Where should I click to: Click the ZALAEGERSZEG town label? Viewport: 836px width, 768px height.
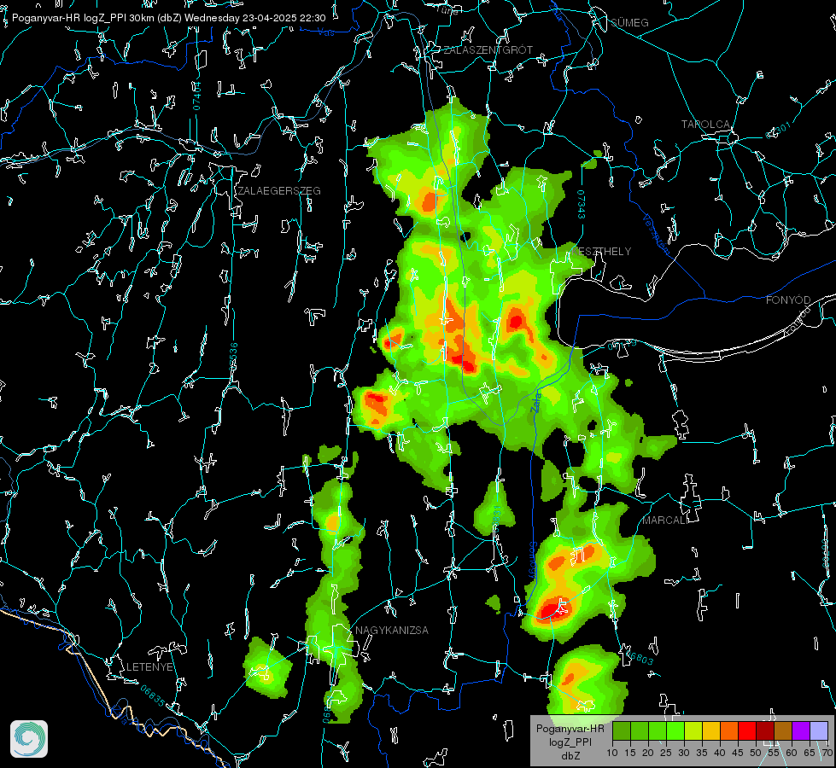[x=279, y=191]
